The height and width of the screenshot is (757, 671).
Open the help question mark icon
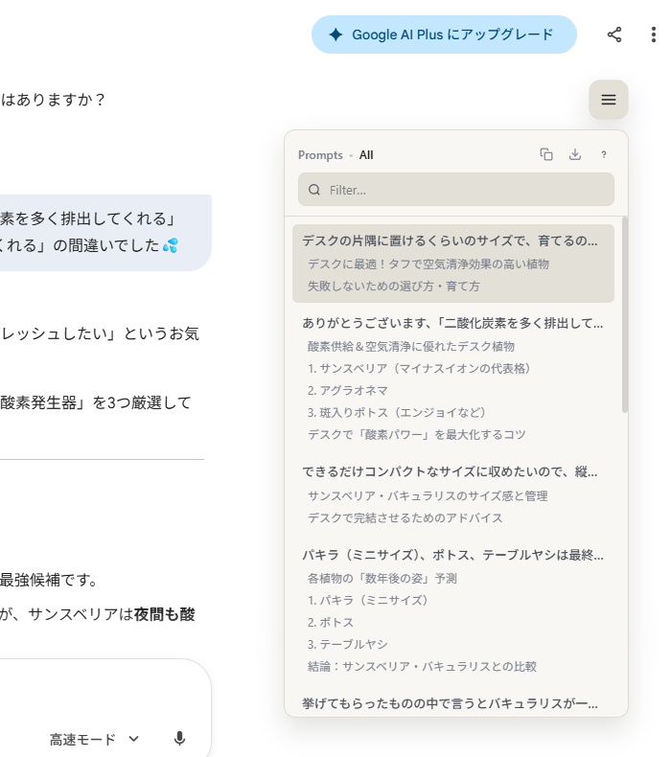coord(604,154)
